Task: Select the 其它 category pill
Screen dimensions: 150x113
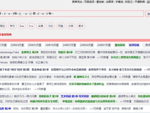Action: (12, 26)
